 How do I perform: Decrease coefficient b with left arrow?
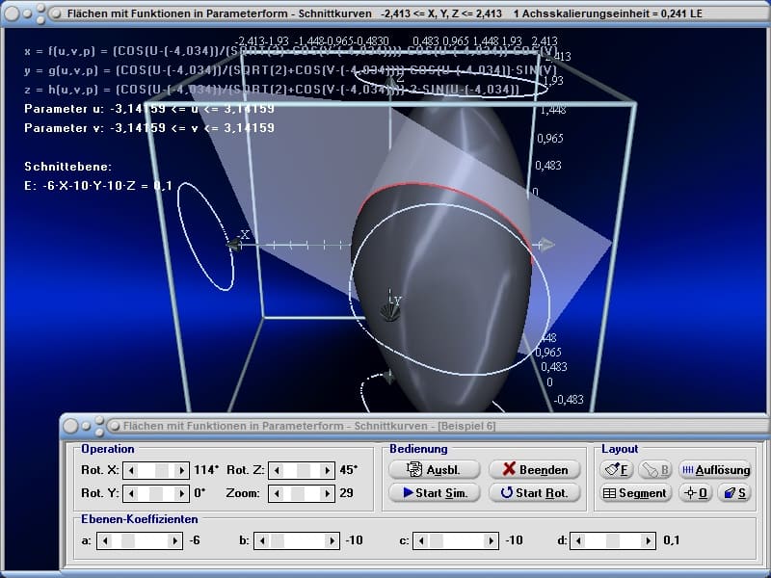[x=262, y=540]
